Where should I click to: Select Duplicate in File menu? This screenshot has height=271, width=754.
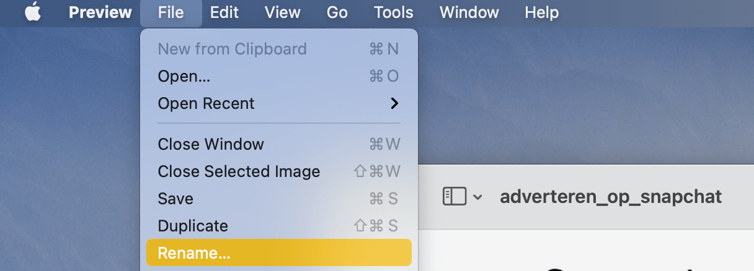tap(278, 226)
